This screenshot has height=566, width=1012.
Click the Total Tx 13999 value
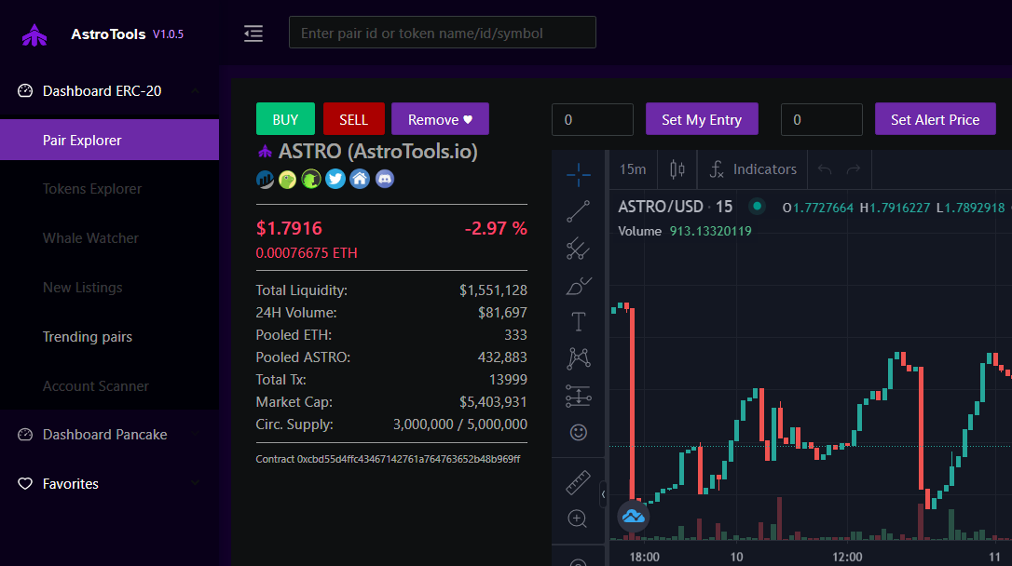508,380
